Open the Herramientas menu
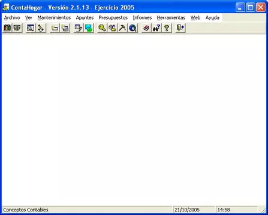The width and height of the screenshot is (268, 215). pos(171,18)
